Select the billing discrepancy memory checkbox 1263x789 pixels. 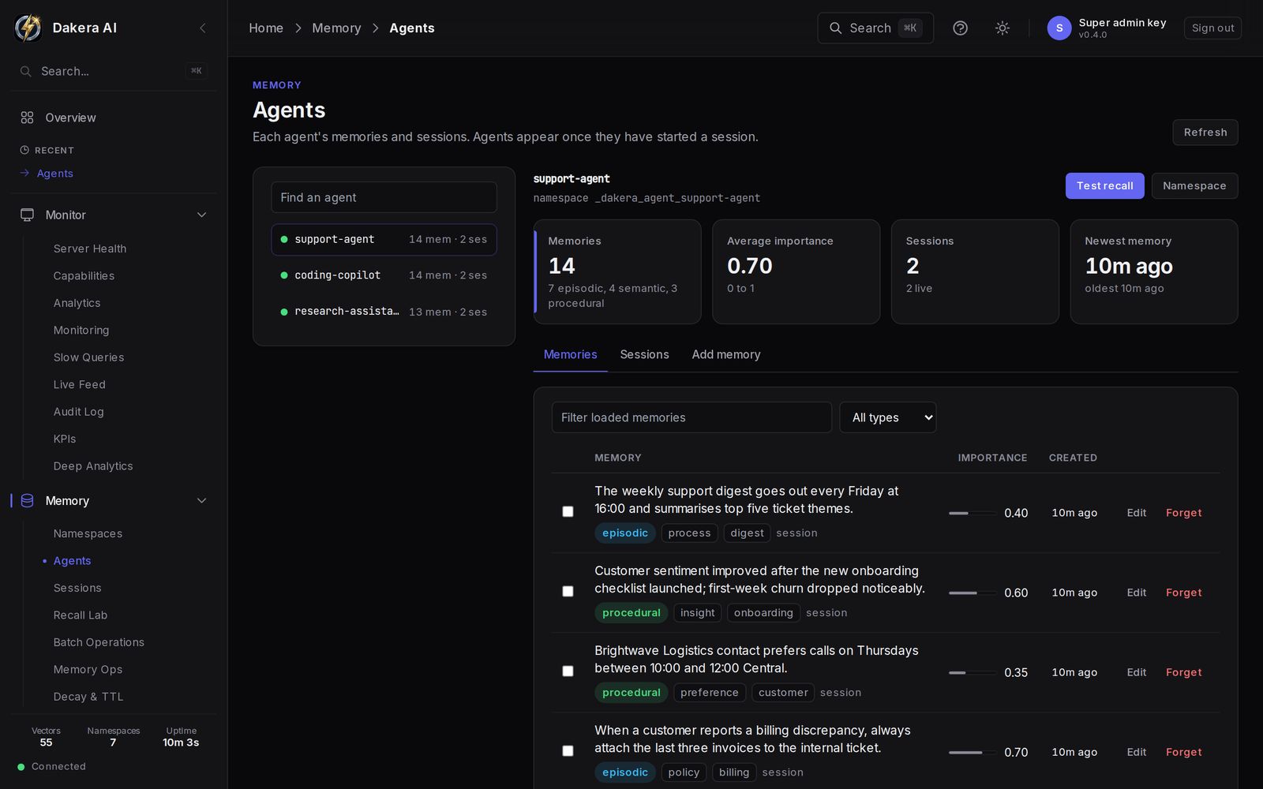pyautogui.click(x=568, y=751)
